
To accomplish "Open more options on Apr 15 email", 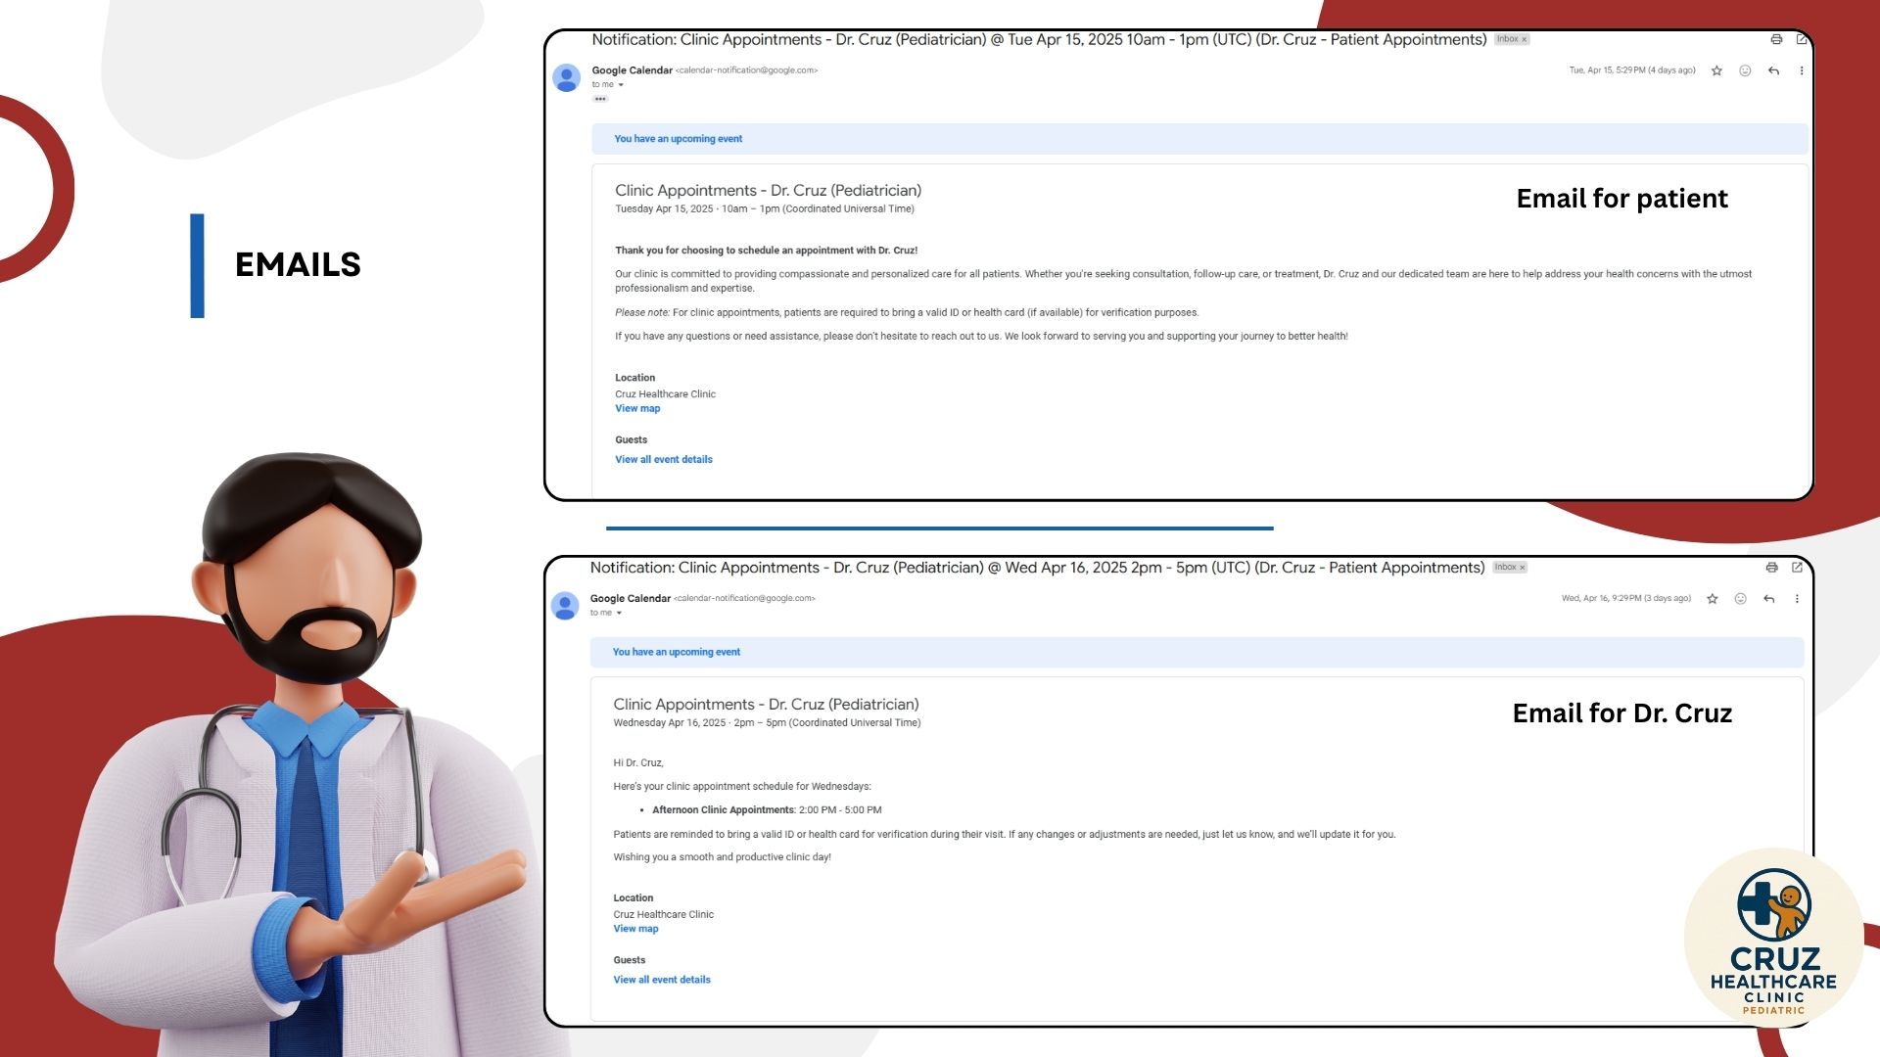I will pos(1802,70).
